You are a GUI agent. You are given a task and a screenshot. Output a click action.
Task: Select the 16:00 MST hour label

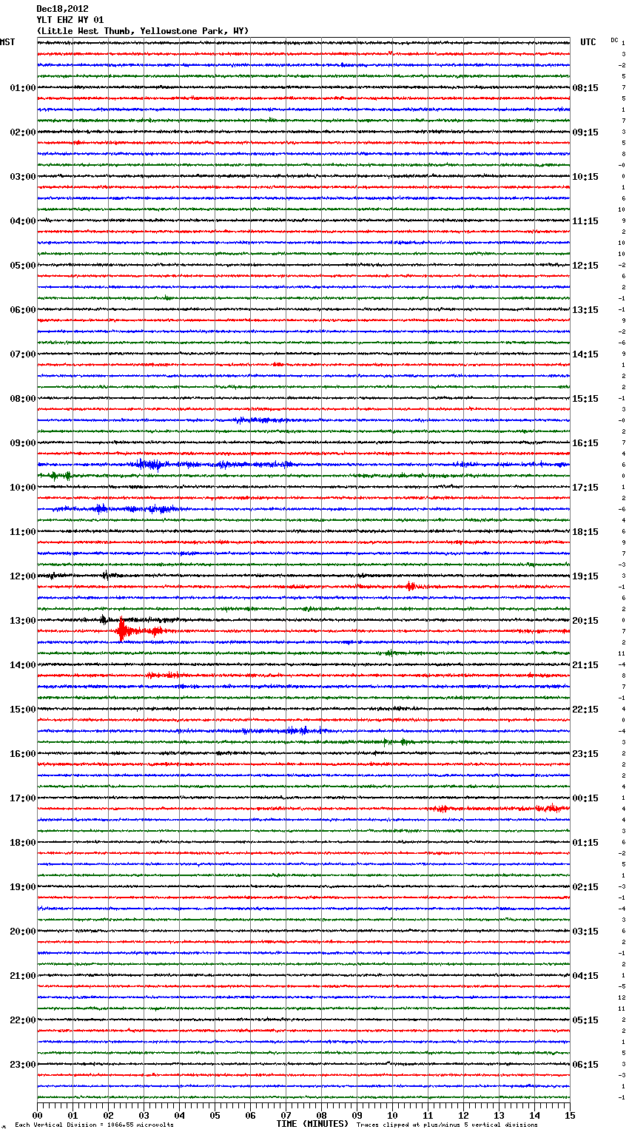(x=23, y=754)
